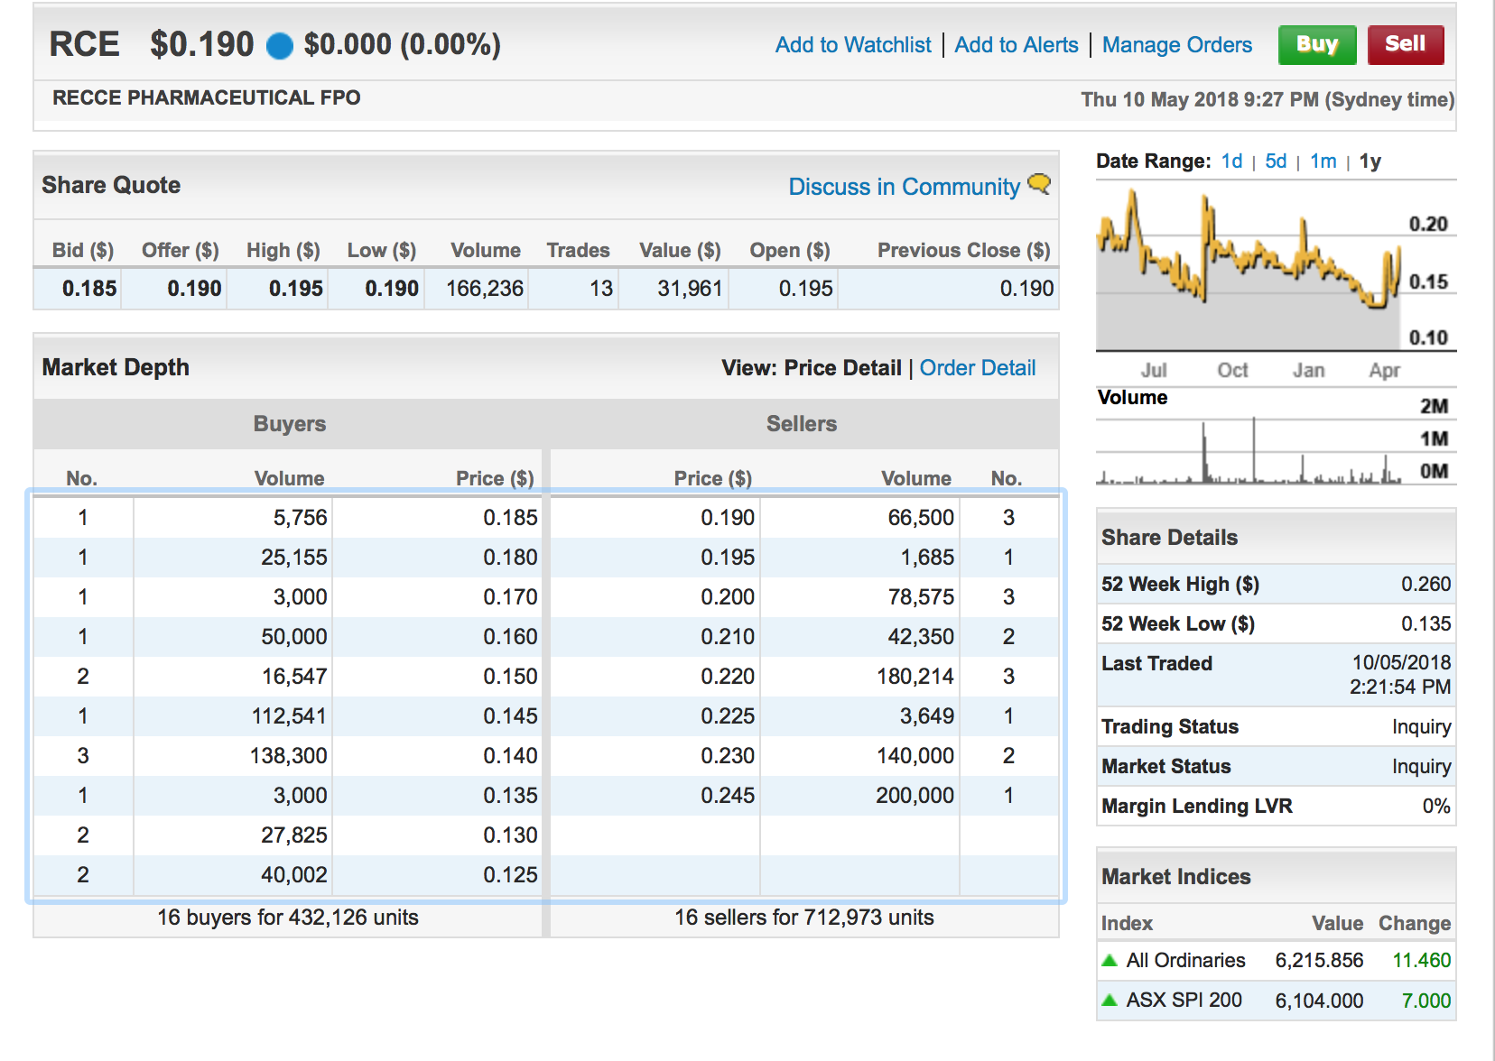
Task: Click the Offer value 0.190 in Share Quote
Action: (x=194, y=289)
